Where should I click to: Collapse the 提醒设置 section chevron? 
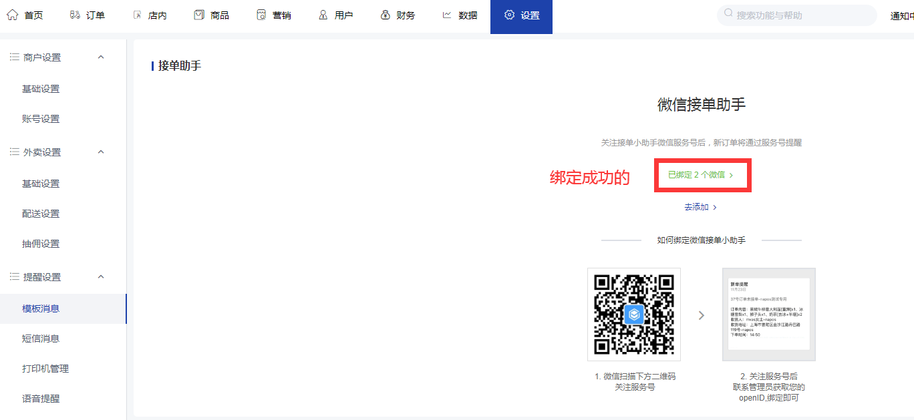pyautogui.click(x=101, y=276)
